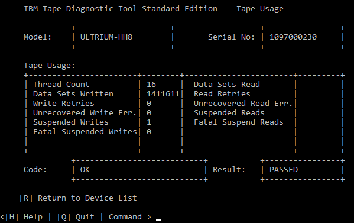
Task: Click the Suspended Reads label
Action: click(229, 113)
